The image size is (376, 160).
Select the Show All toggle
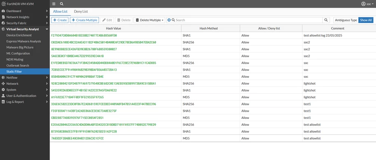[366, 20]
